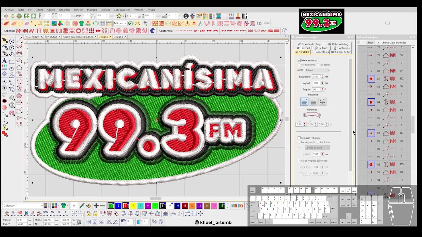The width and height of the screenshot is (422, 237).
Task: Click the rotate counterclockwise icon in bottom toolbar
Action: (123, 222)
